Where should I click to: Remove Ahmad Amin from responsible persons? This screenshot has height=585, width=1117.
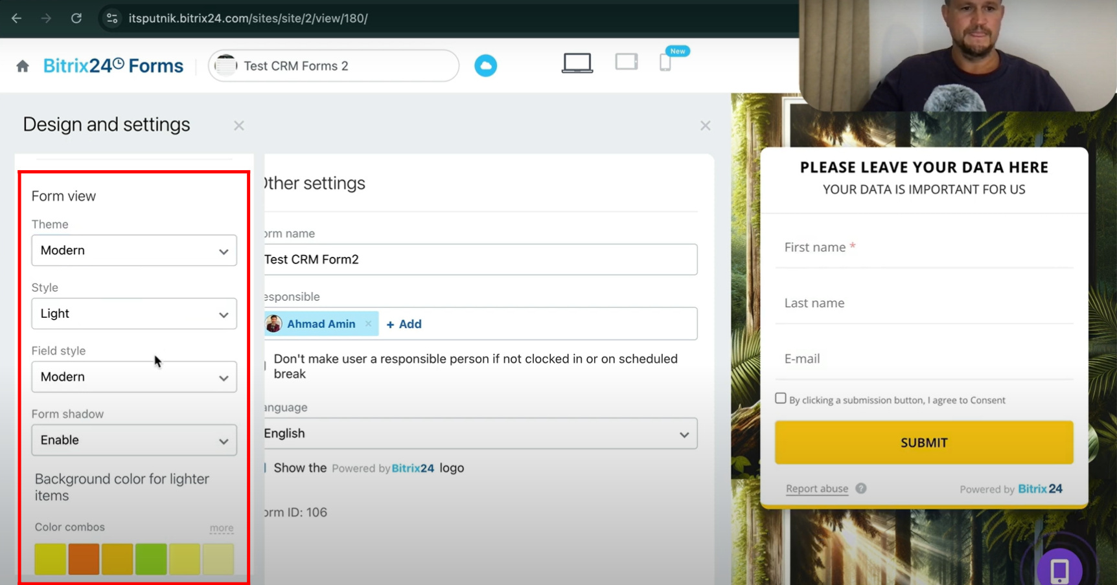[x=369, y=324]
